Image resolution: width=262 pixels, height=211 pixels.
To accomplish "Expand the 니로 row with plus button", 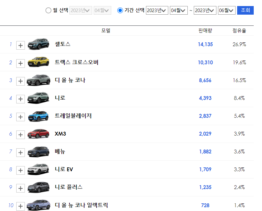I will point(20,99).
